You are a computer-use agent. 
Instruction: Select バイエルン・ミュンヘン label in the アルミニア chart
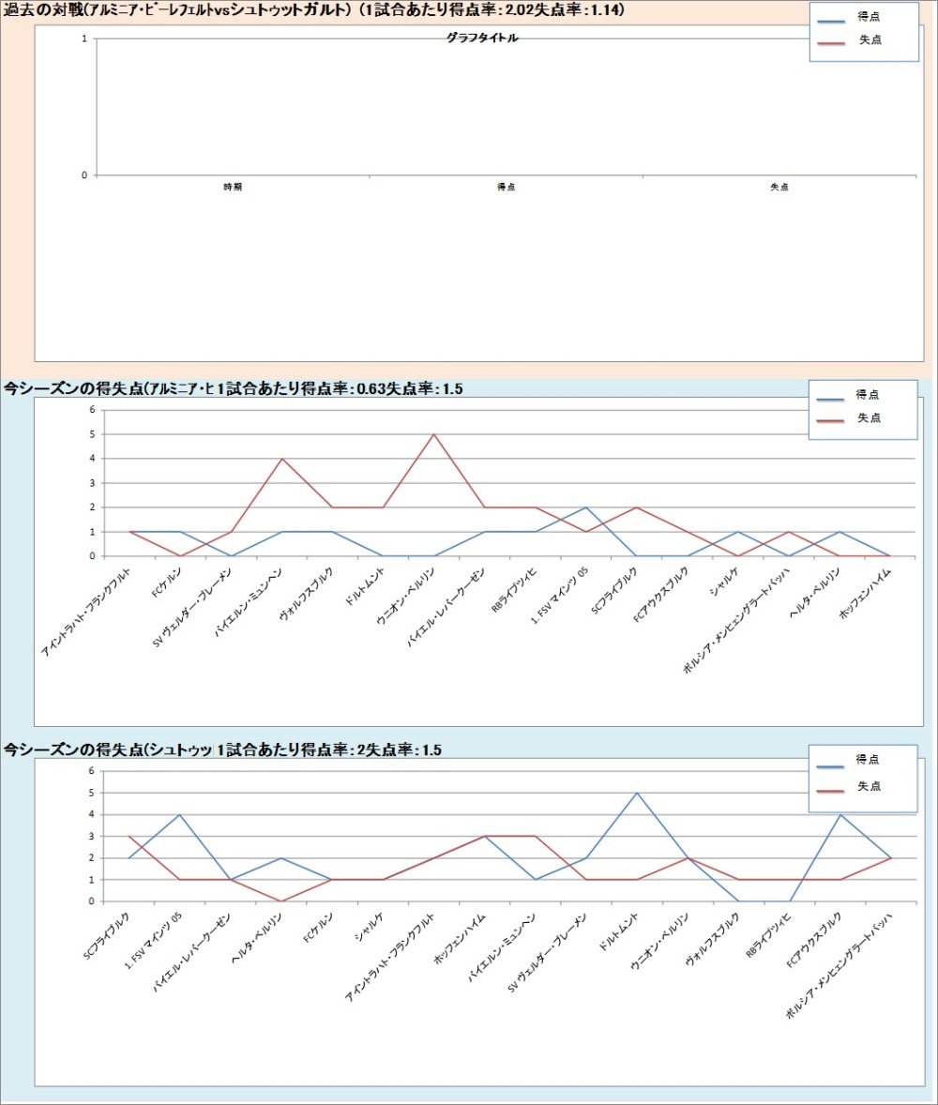tap(249, 602)
